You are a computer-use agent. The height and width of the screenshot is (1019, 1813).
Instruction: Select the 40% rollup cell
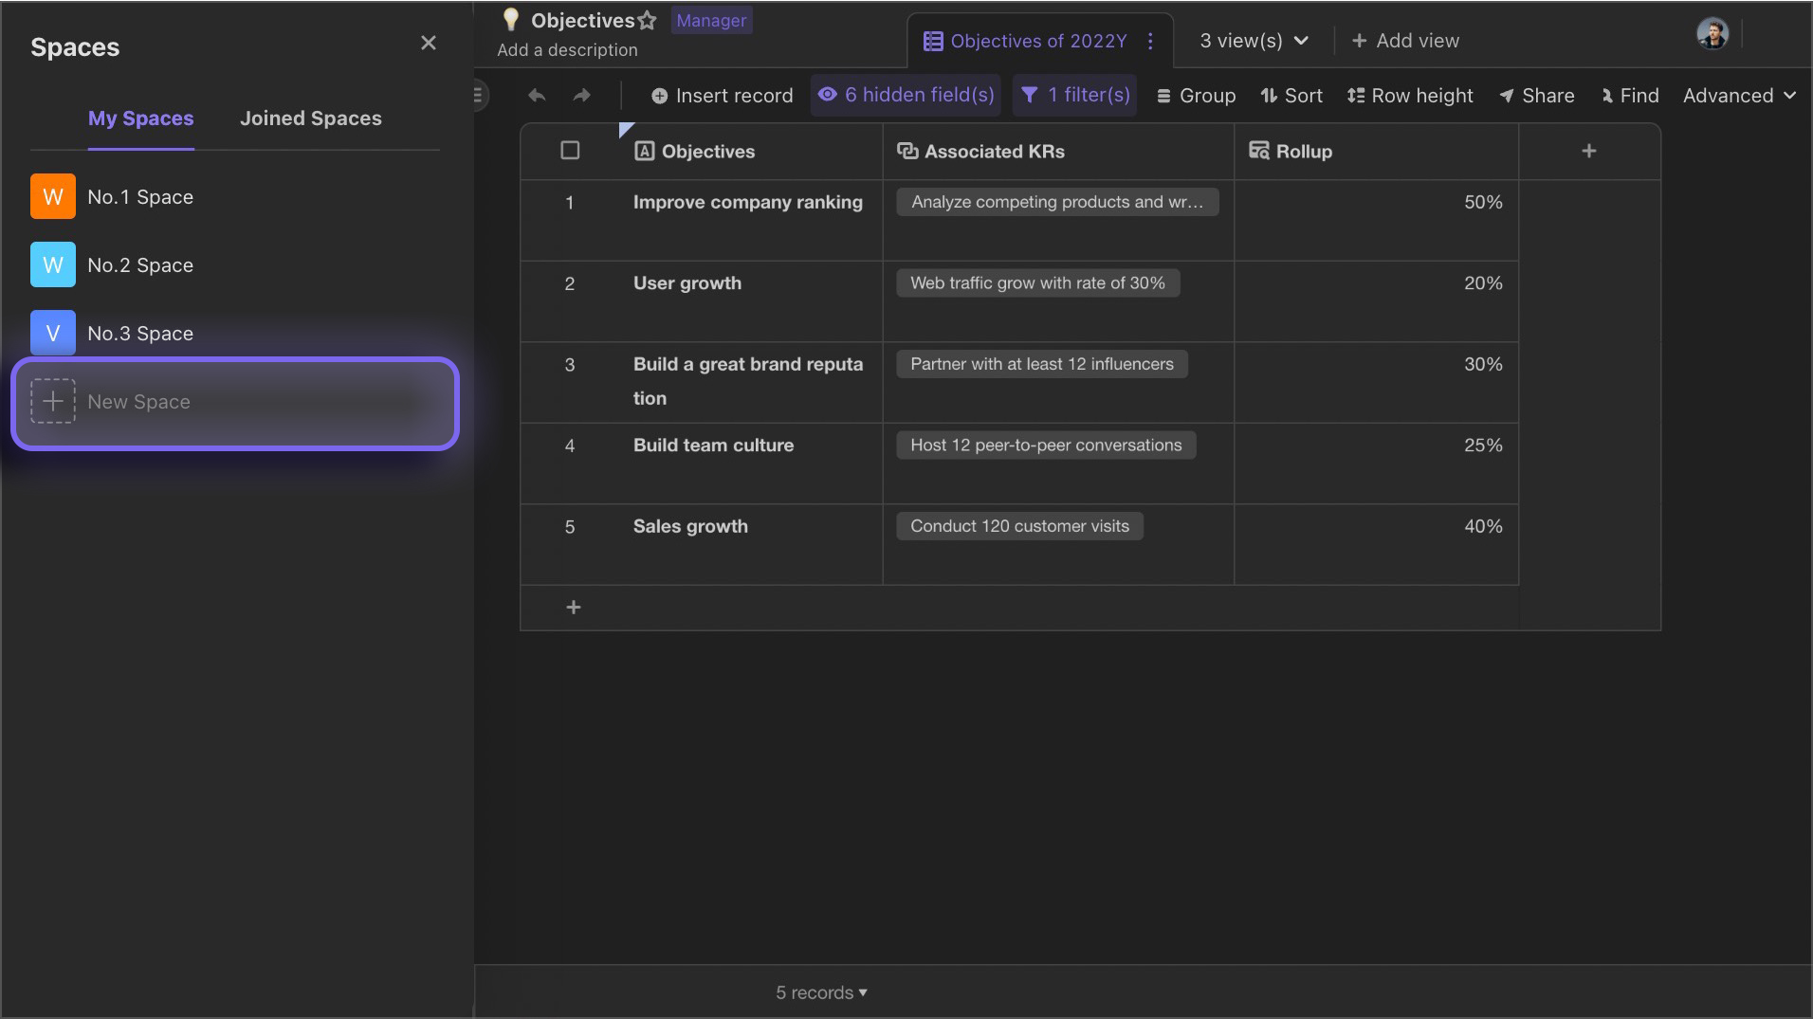click(1376, 545)
